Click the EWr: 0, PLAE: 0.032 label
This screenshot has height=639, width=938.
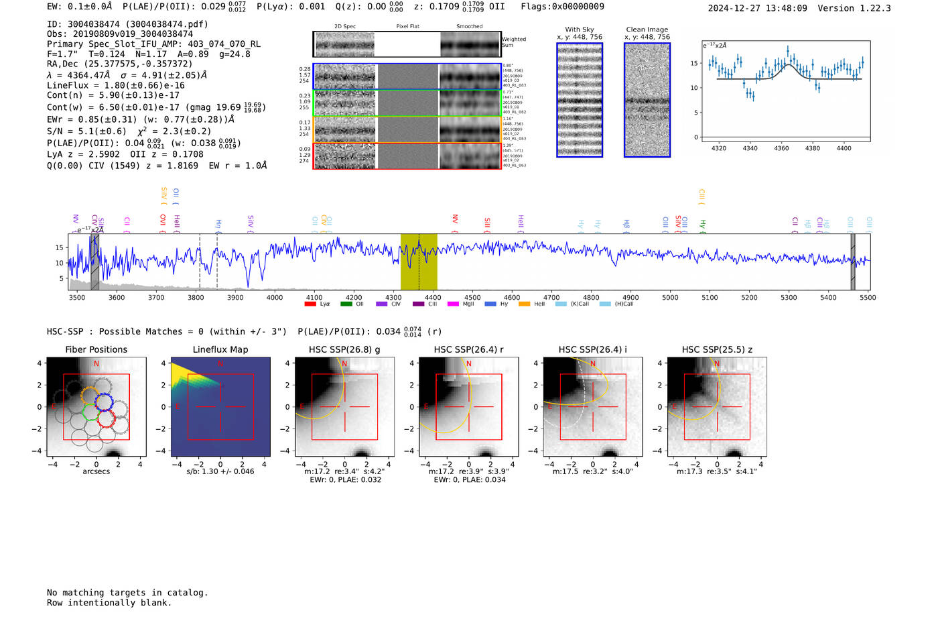tap(345, 480)
